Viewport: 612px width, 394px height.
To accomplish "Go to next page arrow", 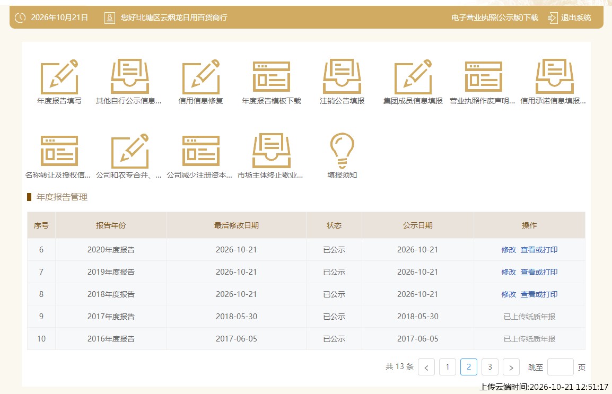I will tap(511, 367).
